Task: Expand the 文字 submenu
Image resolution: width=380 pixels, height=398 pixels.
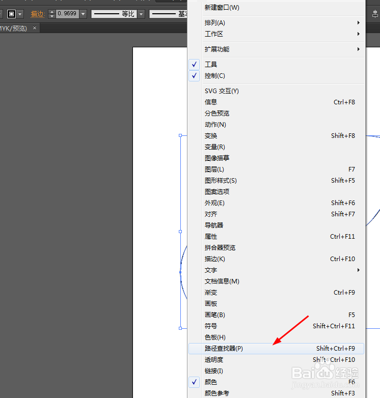Action: pos(277,270)
